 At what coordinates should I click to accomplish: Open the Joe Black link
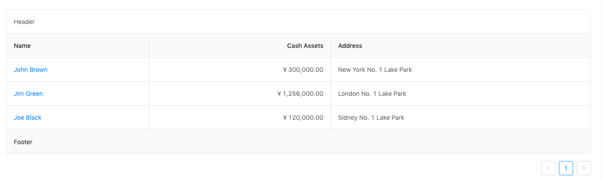(x=28, y=118)
